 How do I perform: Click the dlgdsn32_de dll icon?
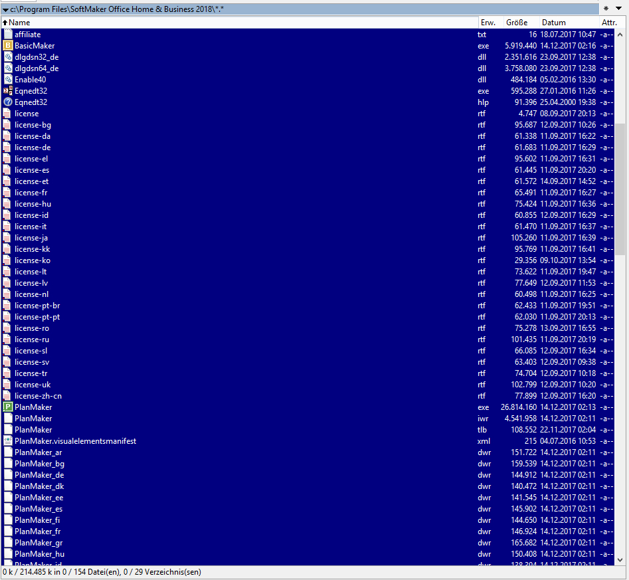pos(7,57)
